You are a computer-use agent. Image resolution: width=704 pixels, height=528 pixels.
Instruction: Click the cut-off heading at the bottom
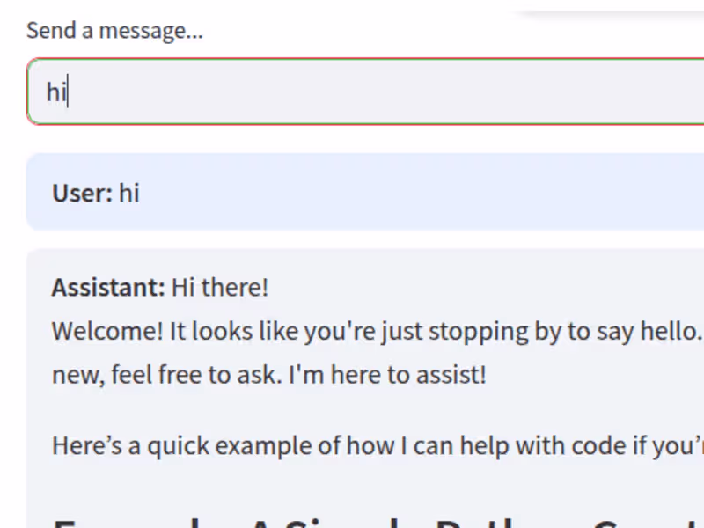pyautogui.click(x=352, y=521)
